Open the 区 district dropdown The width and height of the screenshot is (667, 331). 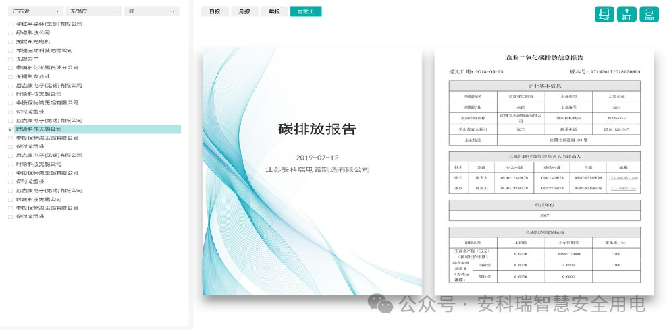[x=152, y=11]
